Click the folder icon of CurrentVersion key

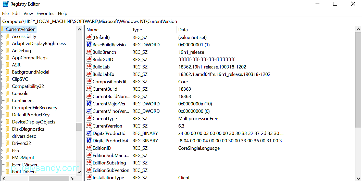pyautogui.click(x=2, y=29)
